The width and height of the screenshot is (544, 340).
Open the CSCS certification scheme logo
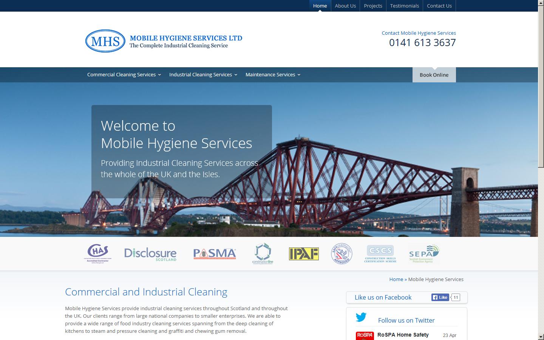click(x=380, y=253)
